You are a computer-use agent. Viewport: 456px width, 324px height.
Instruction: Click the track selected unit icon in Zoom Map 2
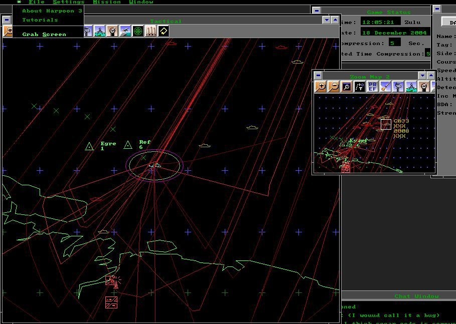coord(360,87)
